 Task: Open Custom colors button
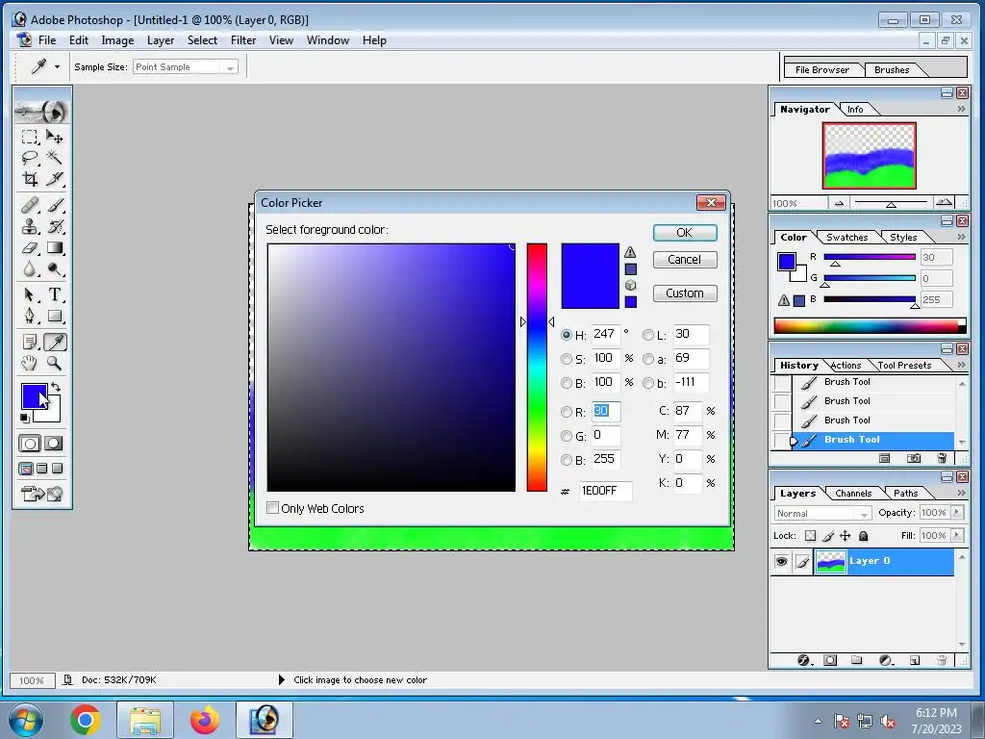tap(685, 293)
